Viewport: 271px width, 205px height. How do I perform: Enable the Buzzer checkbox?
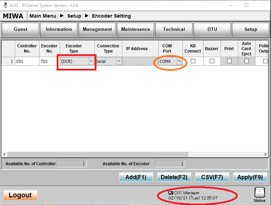point(212,61)
